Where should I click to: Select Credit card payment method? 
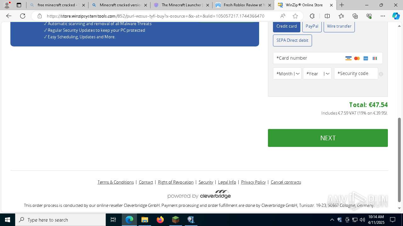coord(287,26)
